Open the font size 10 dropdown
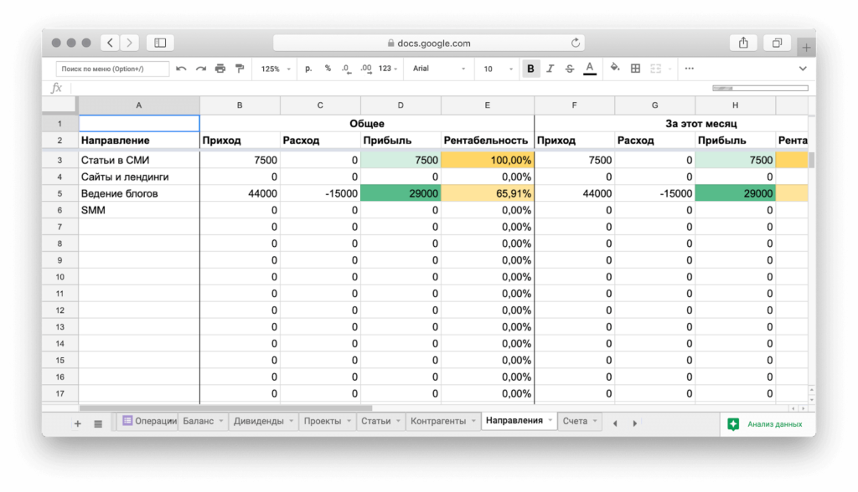 click(495, 69)
